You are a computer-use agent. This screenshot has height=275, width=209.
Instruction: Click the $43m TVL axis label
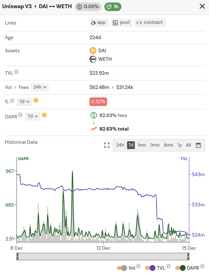click(198, 174)
